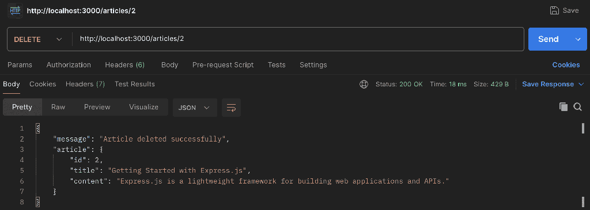Viewport: 590px width, 210px height.
Task: Click the "content" key on line 6
Action: (89, 181)
